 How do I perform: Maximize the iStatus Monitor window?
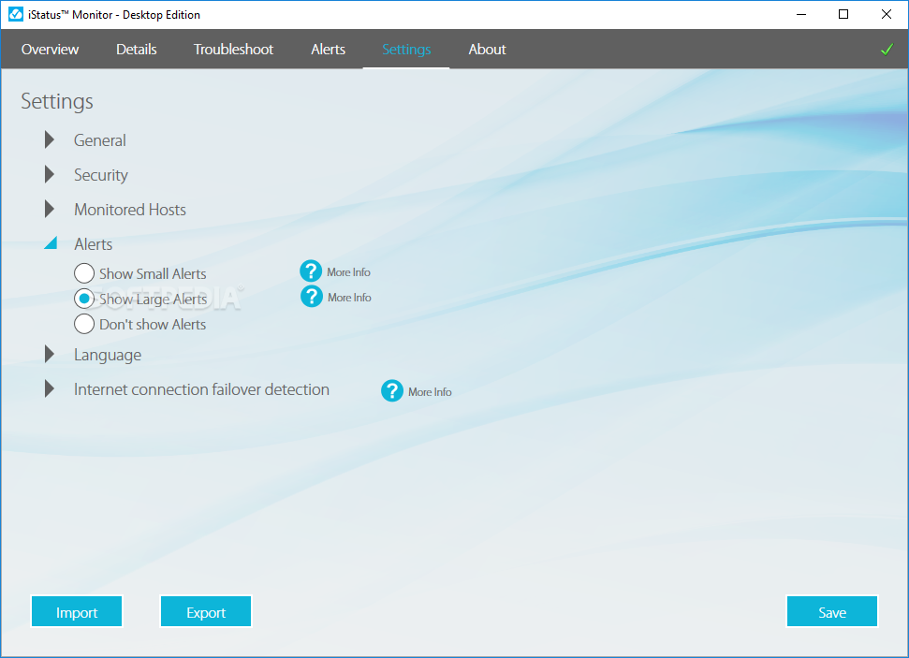click(x=843, y=14)
